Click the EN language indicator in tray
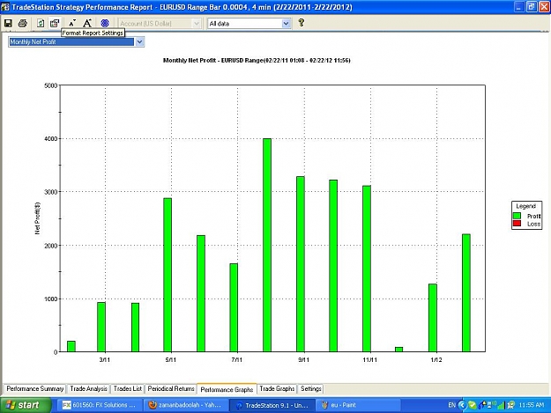This screenshot has height=413, width=551. coord(452,405)
